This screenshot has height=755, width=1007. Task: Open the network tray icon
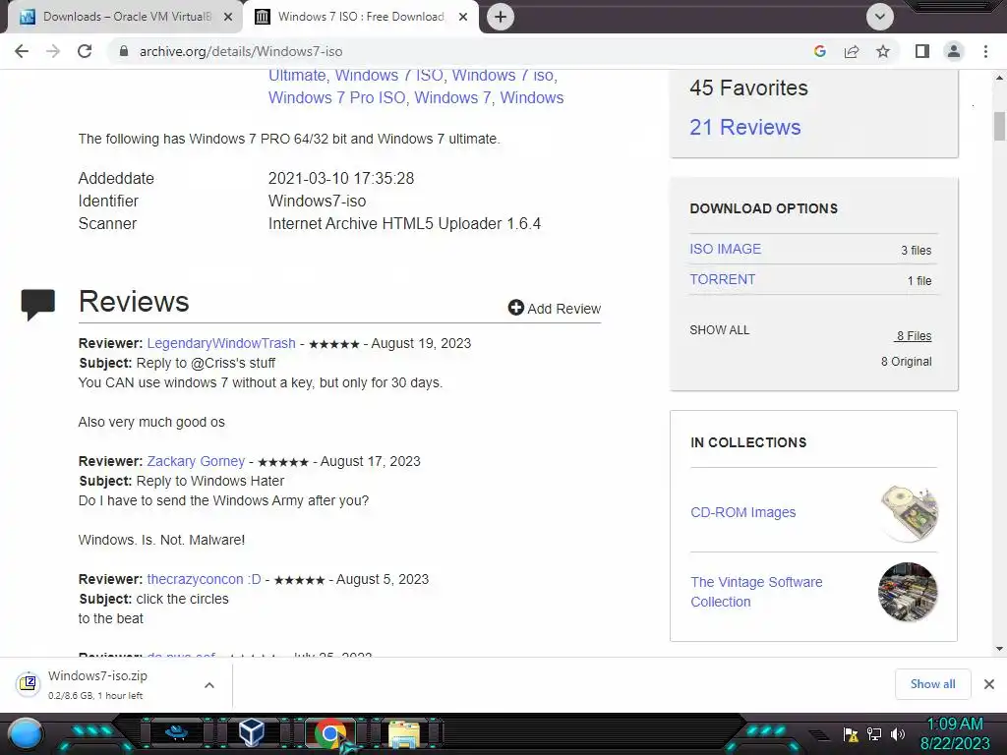coord(874,734)
